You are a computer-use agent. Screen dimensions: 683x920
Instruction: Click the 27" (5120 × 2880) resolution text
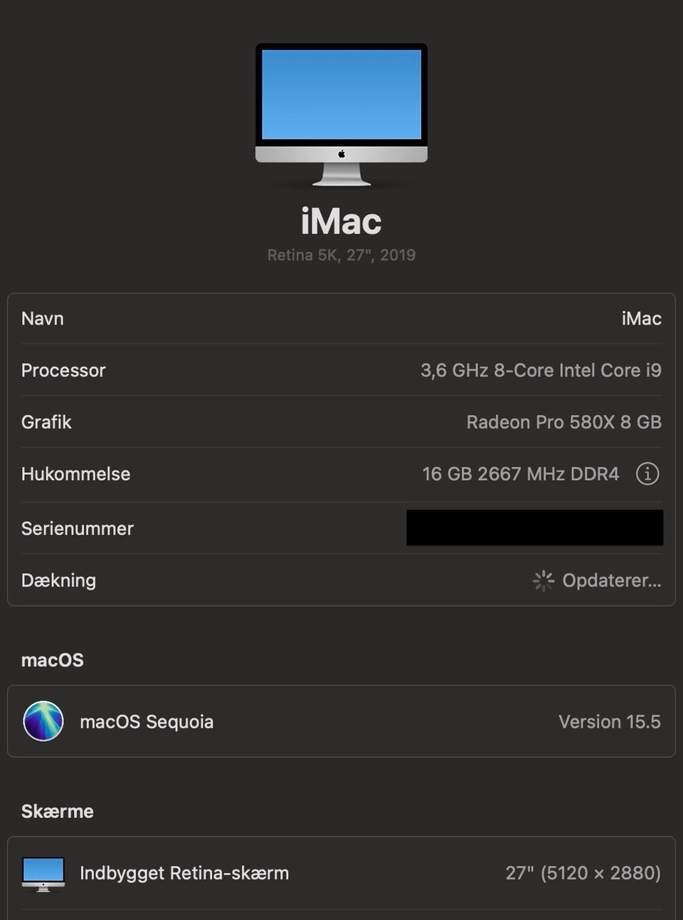click(583, 873)
